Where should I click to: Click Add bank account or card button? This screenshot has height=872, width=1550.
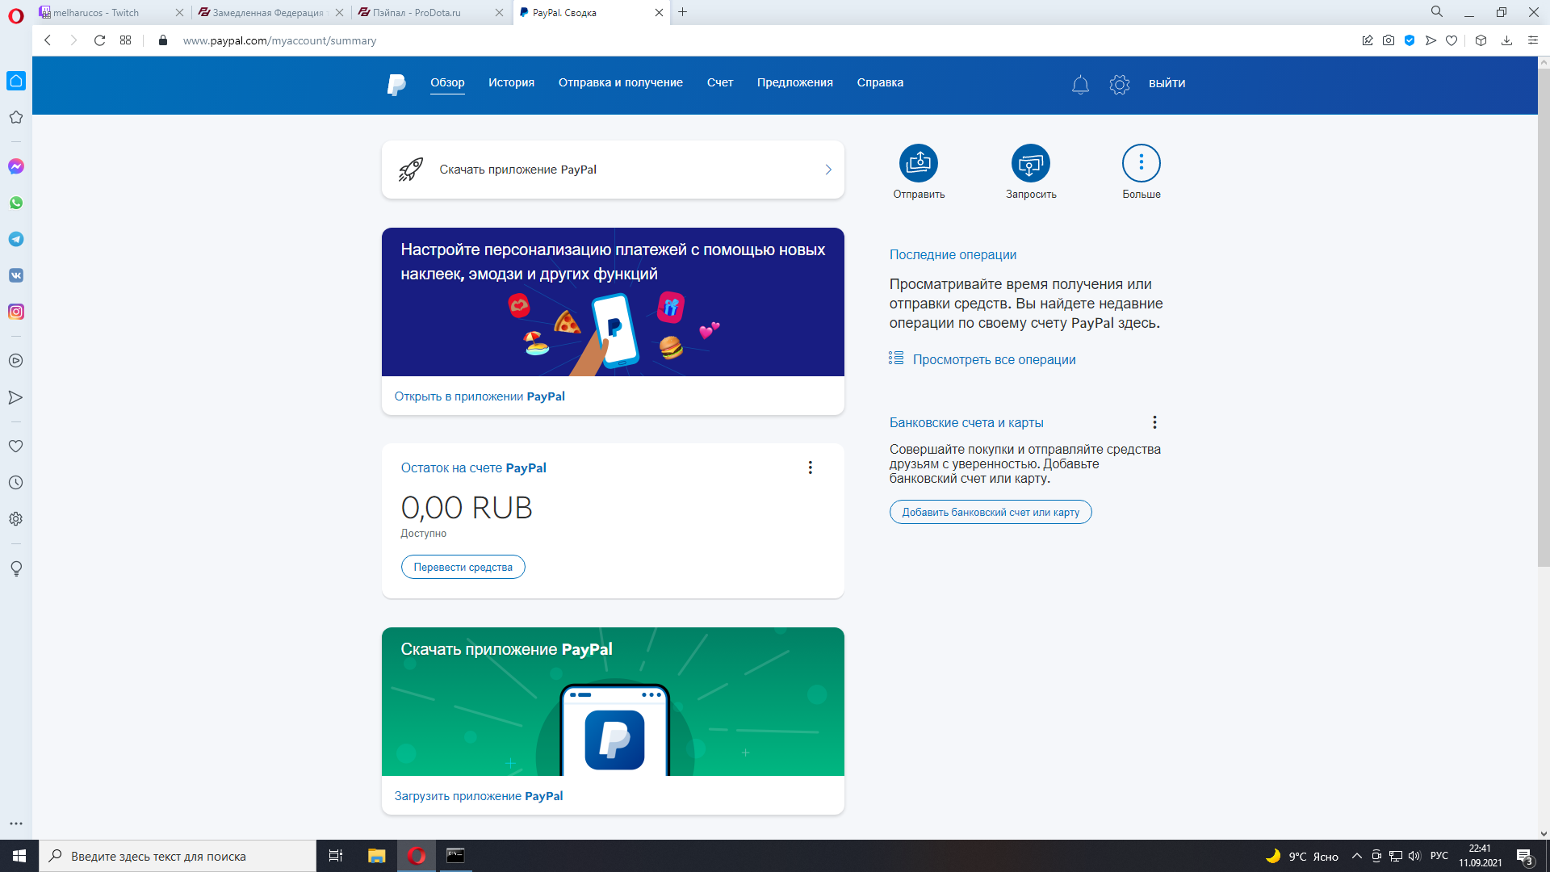(990, 512)
